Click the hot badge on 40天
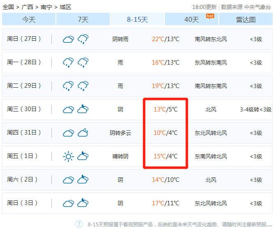This screenshot has height=230, width=273. point(210,16)
